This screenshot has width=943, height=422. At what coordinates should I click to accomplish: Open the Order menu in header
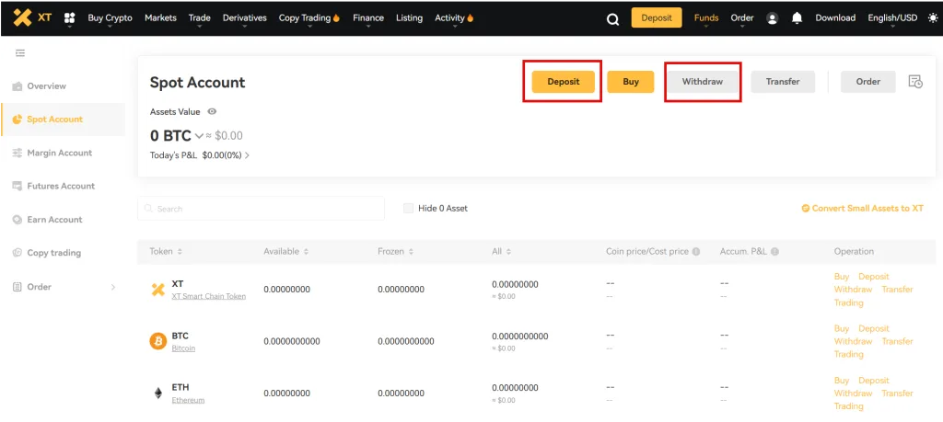tap(742, 18)
